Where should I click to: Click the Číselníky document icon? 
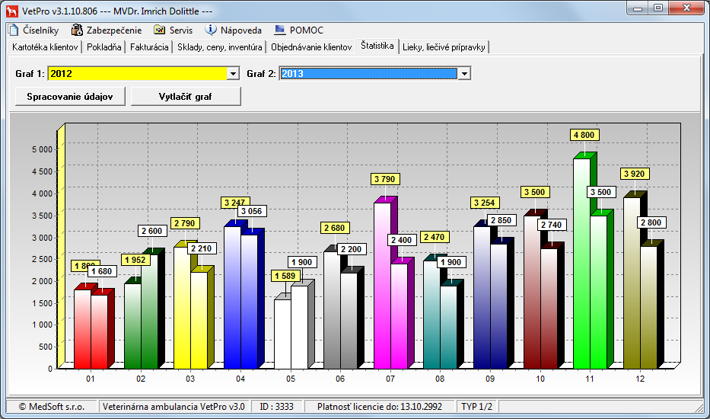13,30
